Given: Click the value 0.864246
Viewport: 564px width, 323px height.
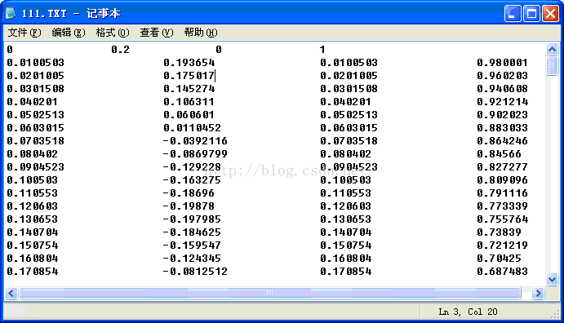Looking at the screenshot, I should click(x=503, y=141).
